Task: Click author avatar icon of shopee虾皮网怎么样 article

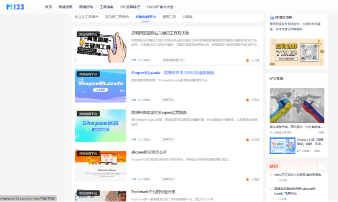Action: point(134,179)
